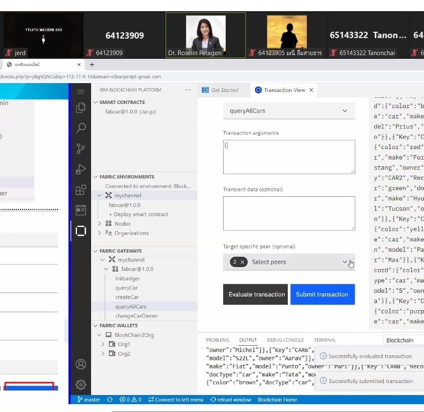Viewport: 424px width, 412px height.
Task: Click in the Transaction arguments field
Action: [x=289, y=157]
